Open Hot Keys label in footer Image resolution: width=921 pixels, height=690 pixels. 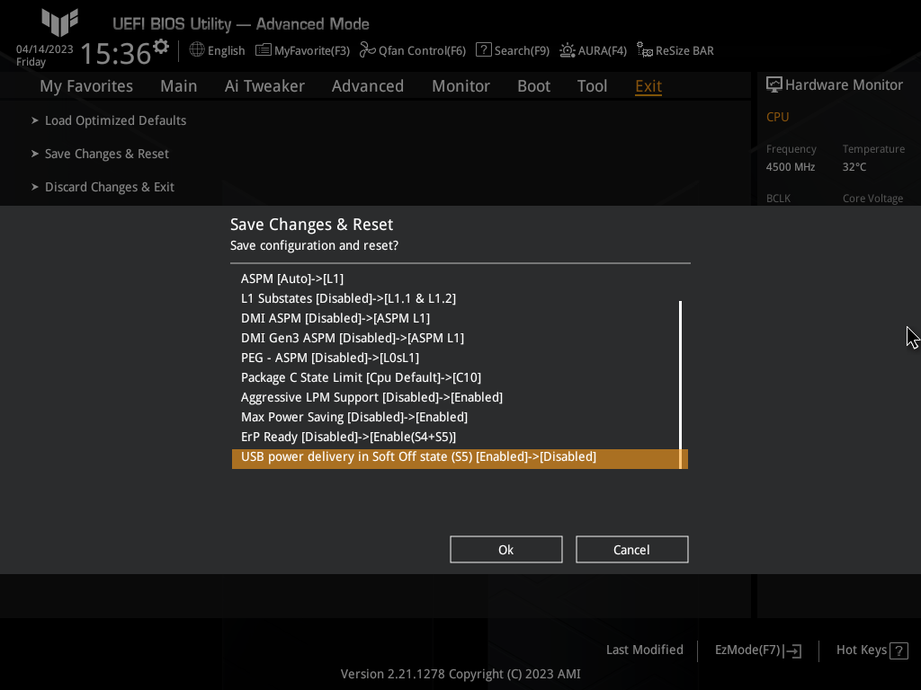pos(861,650)
